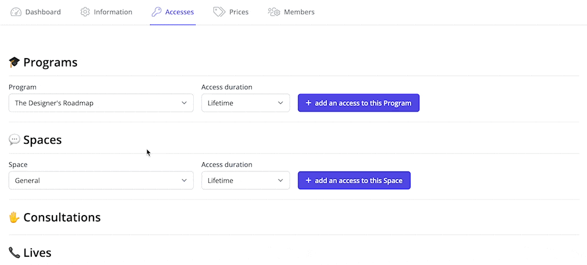Click add an access to this Program
This screenshot has width=587, height=265.
tap(359, 103)
